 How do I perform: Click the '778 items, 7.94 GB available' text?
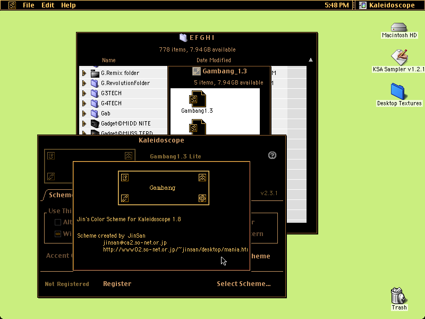coord(197,49)
